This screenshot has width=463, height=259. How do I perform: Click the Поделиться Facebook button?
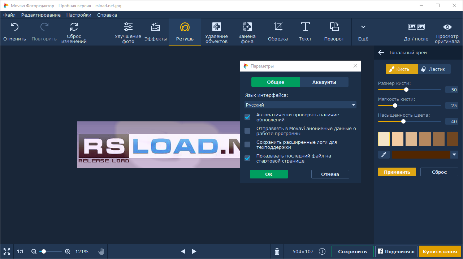click(397, 251)
